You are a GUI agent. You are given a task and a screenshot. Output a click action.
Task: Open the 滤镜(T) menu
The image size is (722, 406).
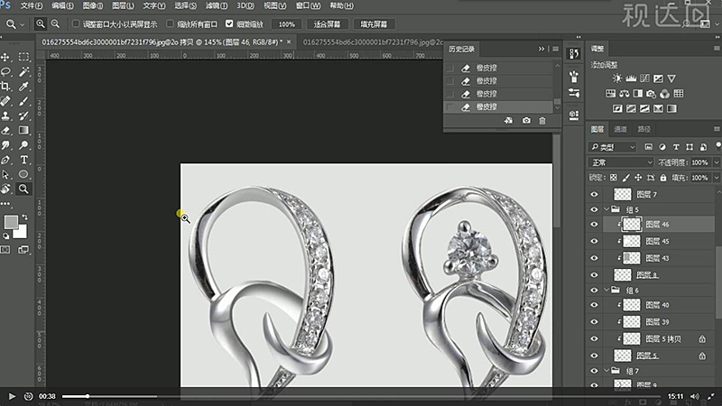(x=216, y=5)
